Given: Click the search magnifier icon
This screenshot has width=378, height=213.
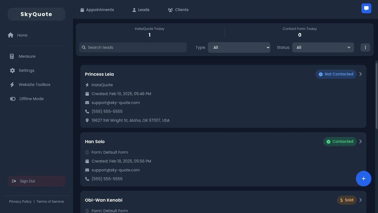Looking at the screenshot, I should (84, 47).
